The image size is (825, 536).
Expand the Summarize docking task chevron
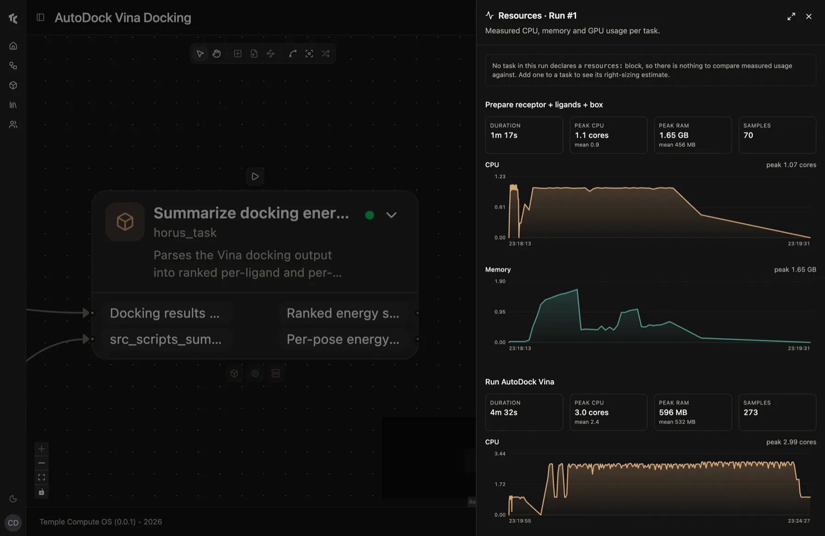(391, 215)
